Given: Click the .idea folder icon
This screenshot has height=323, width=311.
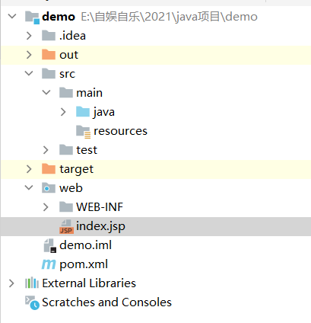Looking at the screenshot, I should pyautogui.click(x=49, y=35).
